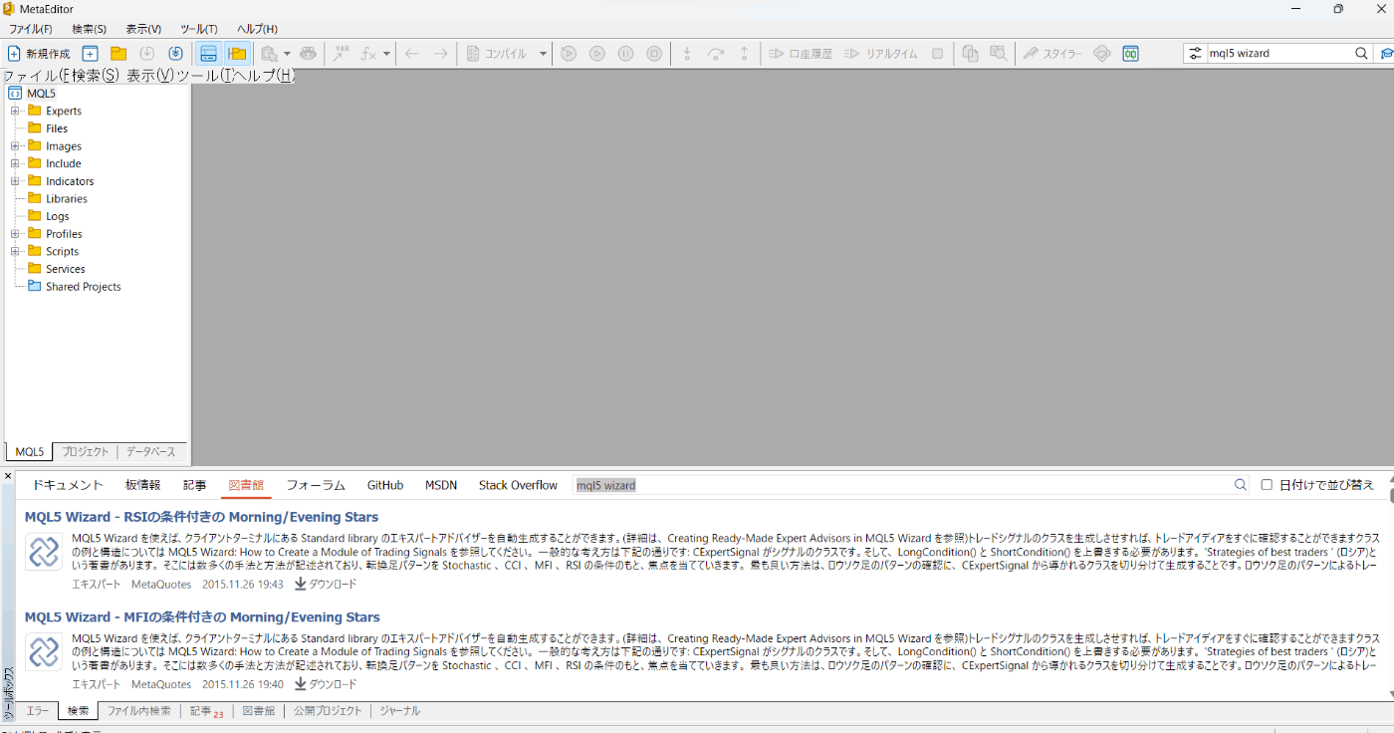1394x733 pixels.
Task: Click the binoculars find icon
Action: [x=309, y=54]
